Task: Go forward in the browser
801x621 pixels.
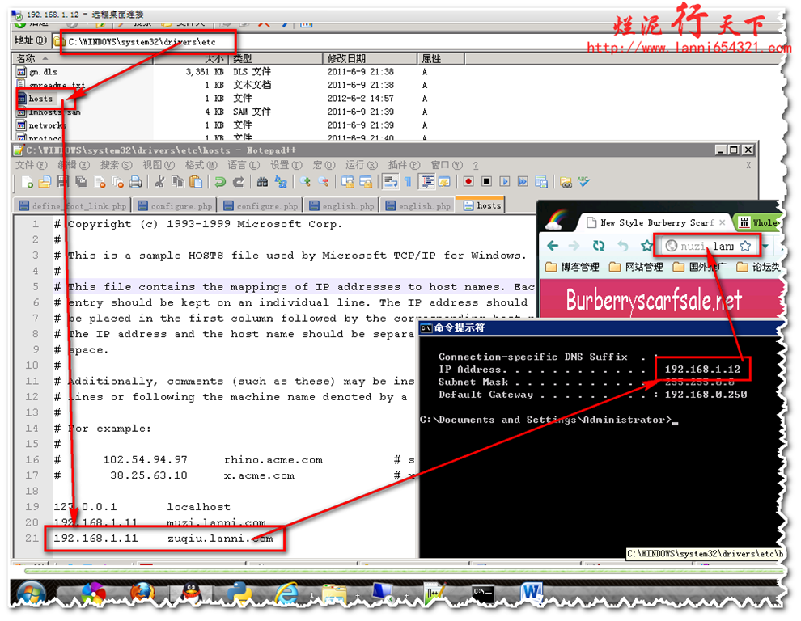Action: point(574,246)
